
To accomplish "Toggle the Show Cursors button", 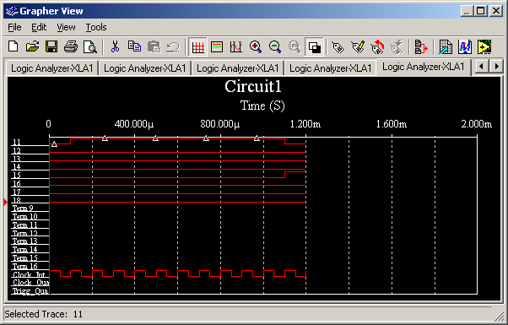I will [236, 47].
